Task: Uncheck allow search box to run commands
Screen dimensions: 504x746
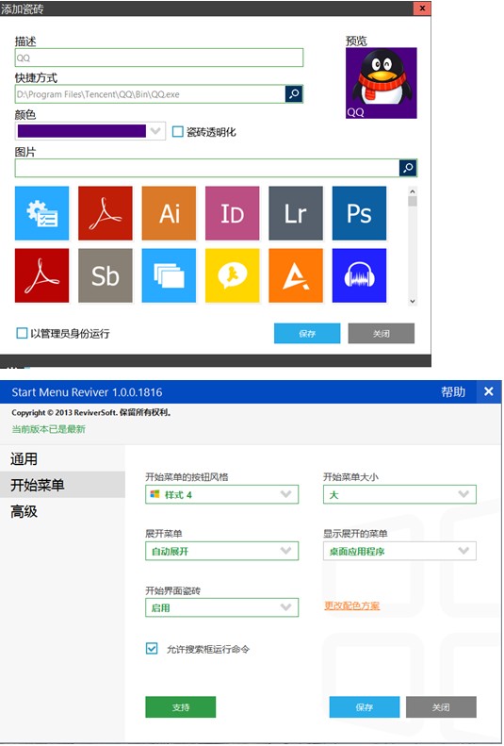Action: pyautogui.click(x=152, y=649)
